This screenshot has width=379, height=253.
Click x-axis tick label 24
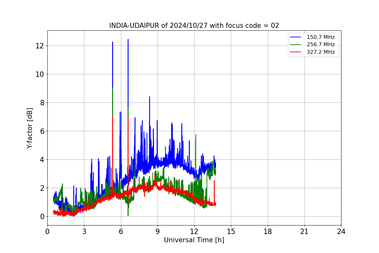[x=341, y=231]
